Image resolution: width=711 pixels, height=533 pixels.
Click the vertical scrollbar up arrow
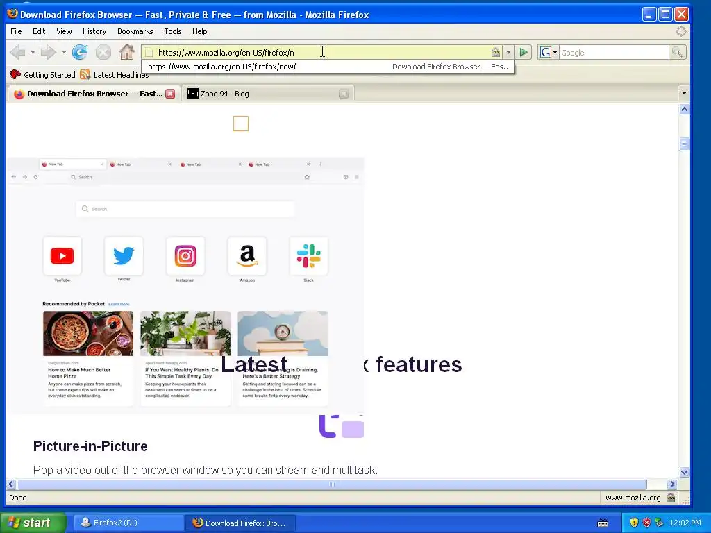684,109
